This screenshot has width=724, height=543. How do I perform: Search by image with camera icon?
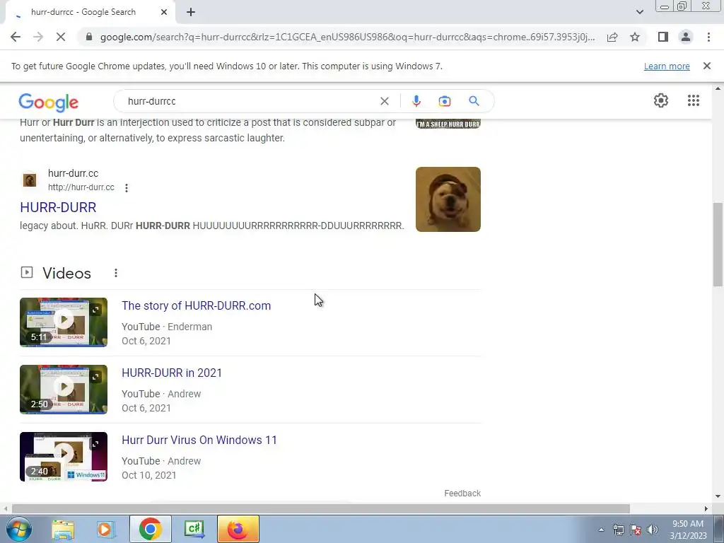pyautogui.click(x=444, y=101)
